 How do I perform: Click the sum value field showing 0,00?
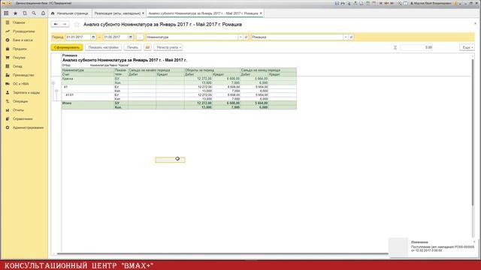[429, 47]
